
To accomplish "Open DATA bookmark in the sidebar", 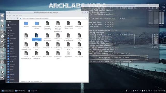I will (x=10, y=61).
